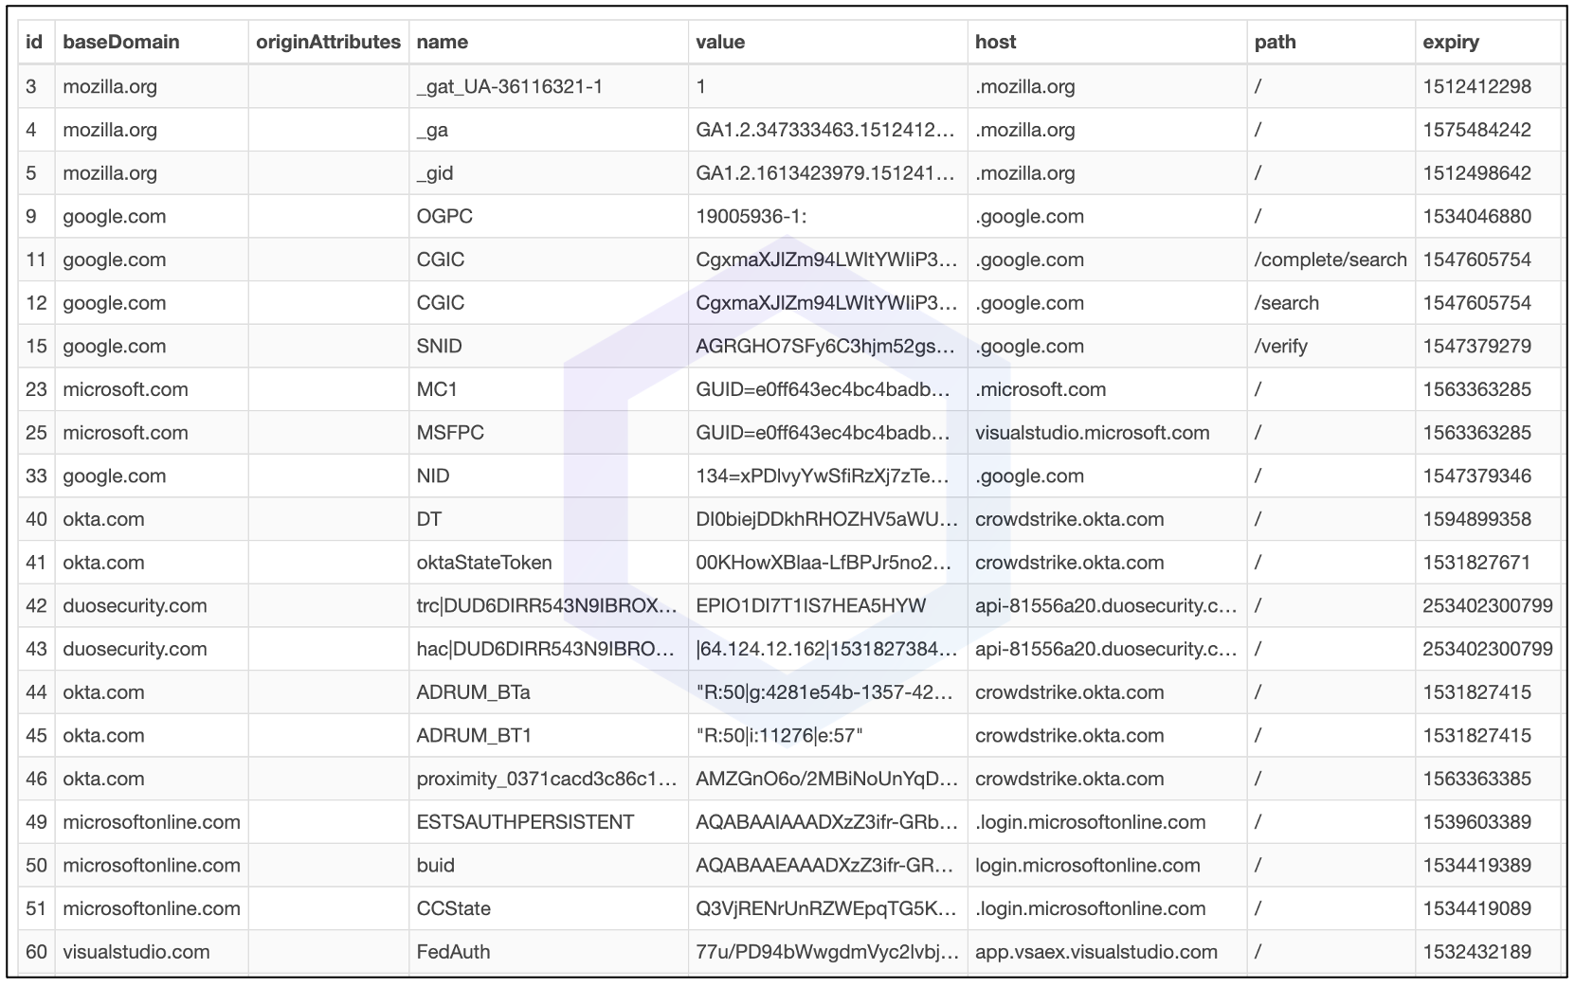
Task: Click the value column header
Action: (720, 43)
